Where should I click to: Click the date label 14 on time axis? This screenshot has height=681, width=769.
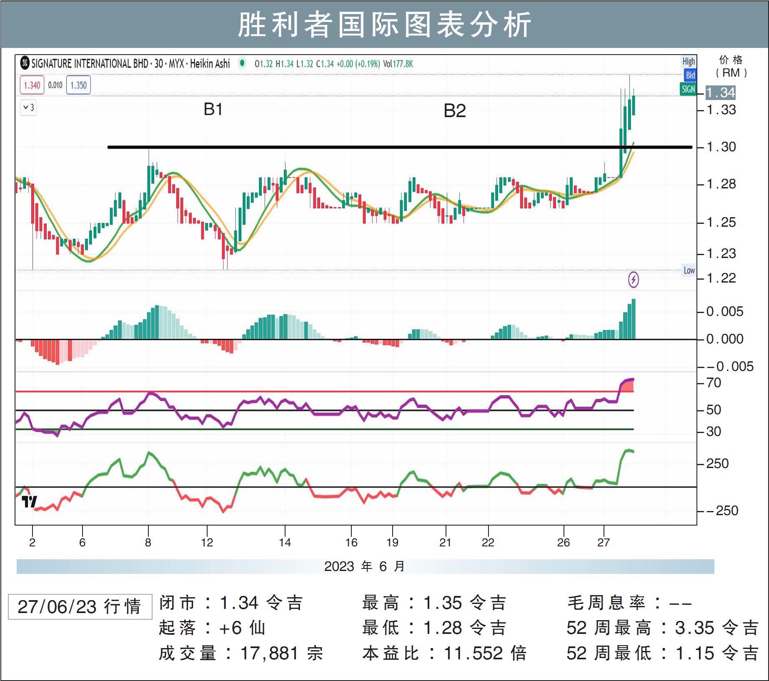pos(285,542)
